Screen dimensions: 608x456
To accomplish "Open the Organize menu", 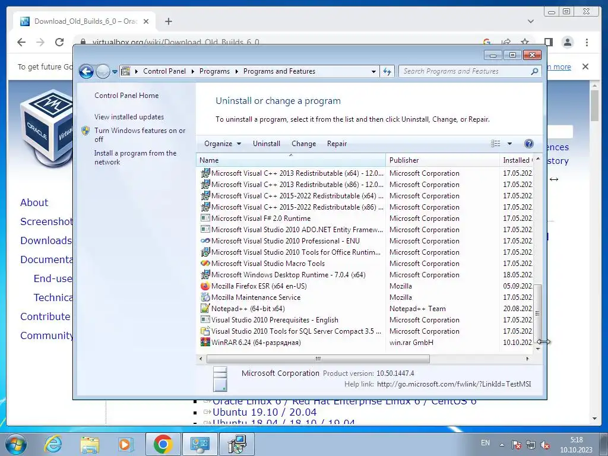I will tap(223, 144).
